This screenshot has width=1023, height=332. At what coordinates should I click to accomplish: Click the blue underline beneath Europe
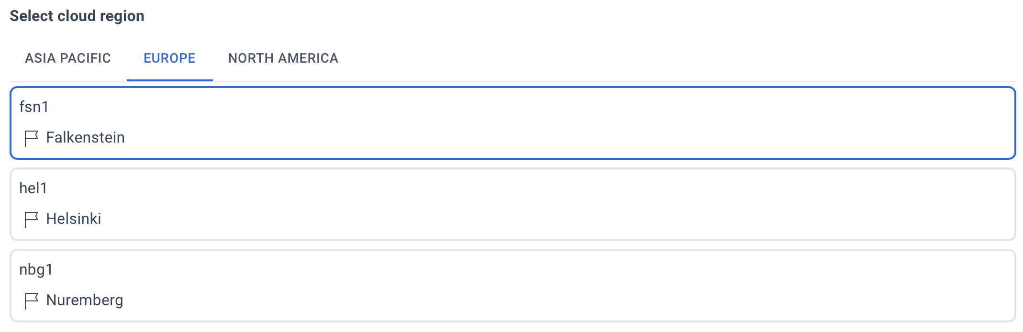pyautogui.click(x=170, y=80)
